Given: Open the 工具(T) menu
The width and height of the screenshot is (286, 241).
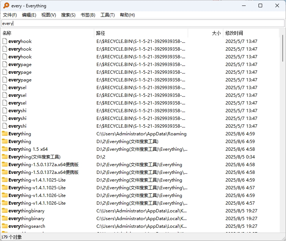Looking at the screenshot, I should click(107, 15).
